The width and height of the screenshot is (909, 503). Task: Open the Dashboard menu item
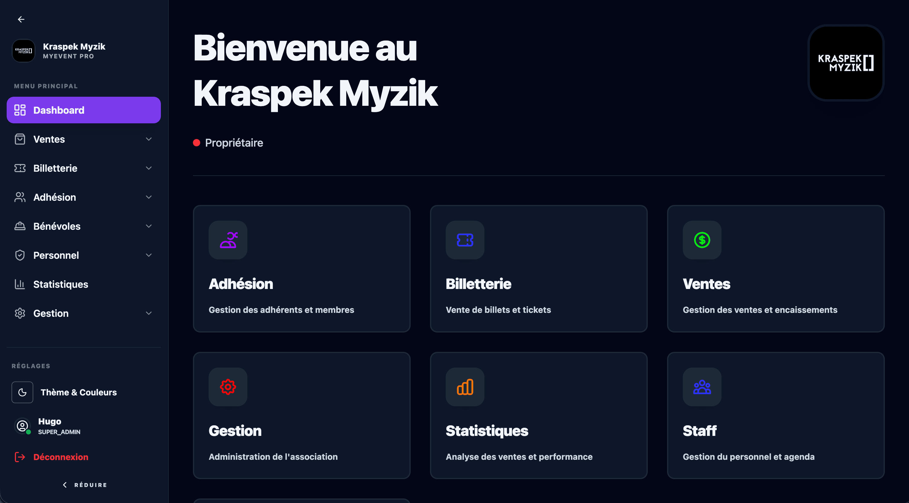[x=84, y=110]
